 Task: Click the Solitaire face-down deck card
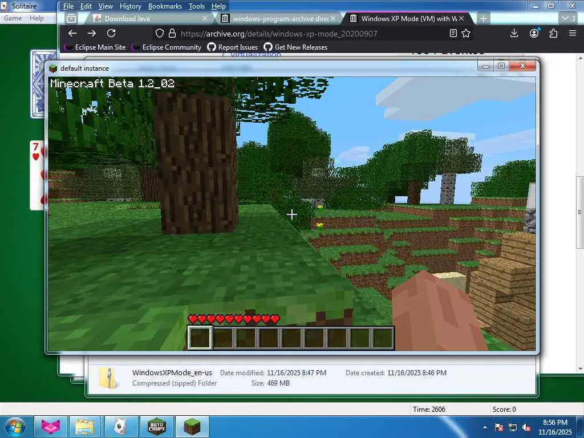[x=38, y=84]
